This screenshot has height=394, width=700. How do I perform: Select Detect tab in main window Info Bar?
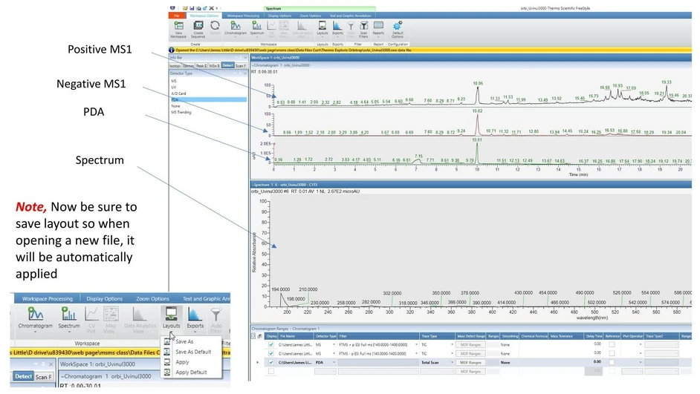pos(227,65)
